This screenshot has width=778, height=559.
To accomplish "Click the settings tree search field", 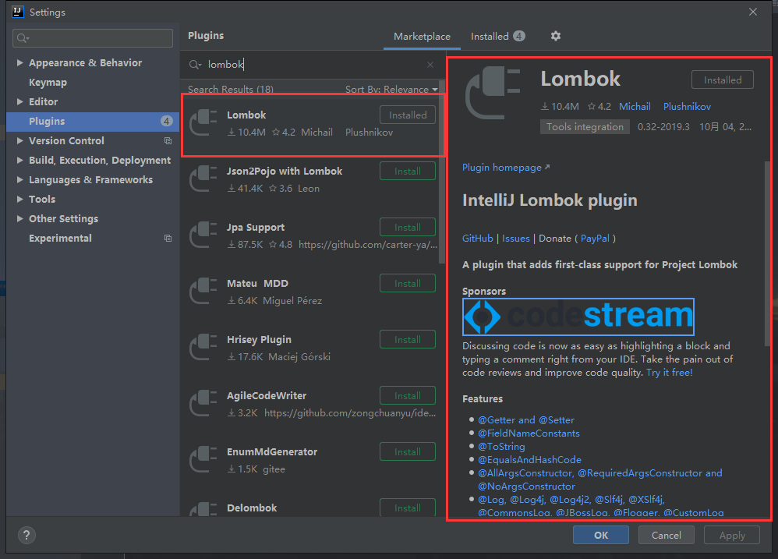I will [x=93, y=38].
